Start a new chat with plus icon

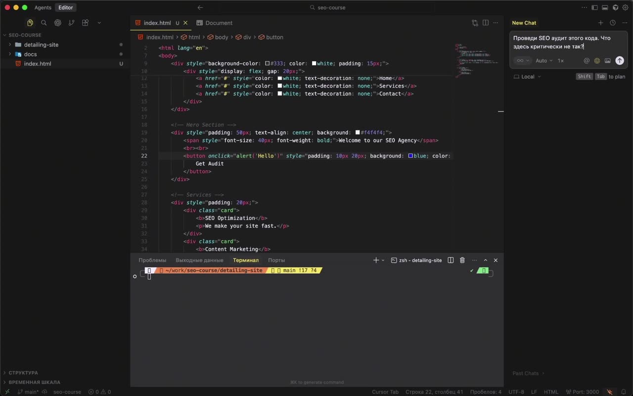(600, 23)
